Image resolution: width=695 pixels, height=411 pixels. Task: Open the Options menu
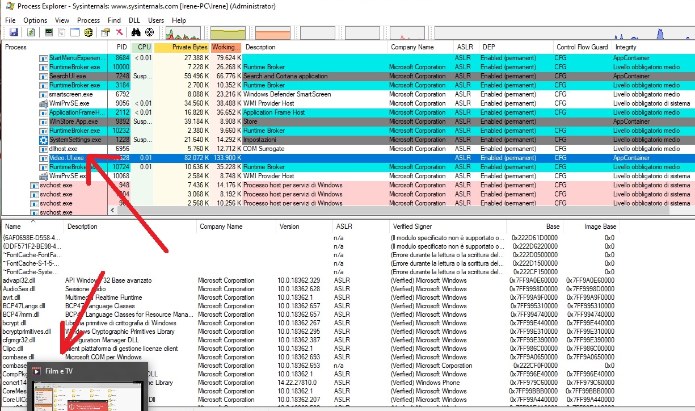[35, 20]
